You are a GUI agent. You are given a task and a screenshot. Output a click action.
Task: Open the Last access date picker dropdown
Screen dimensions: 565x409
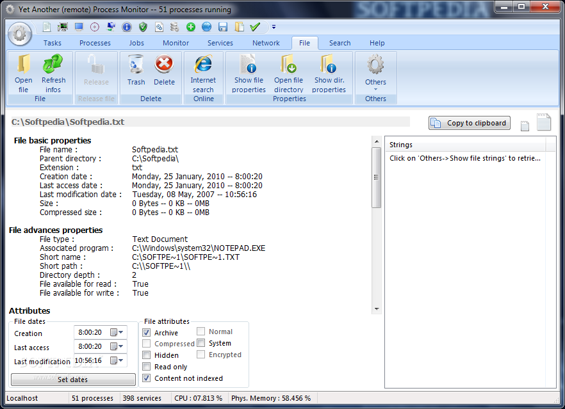pyautogui.click(x=117, y=346)
